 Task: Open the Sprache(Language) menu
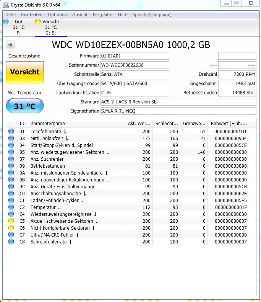(152, 15)
